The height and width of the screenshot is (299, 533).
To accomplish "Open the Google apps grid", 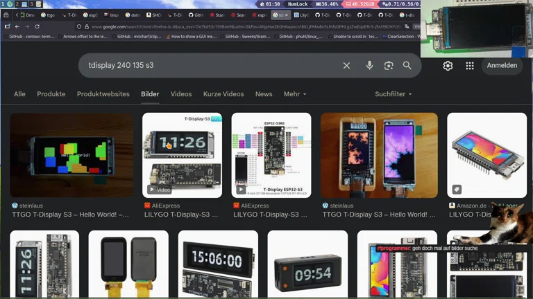I will [470, 66].
